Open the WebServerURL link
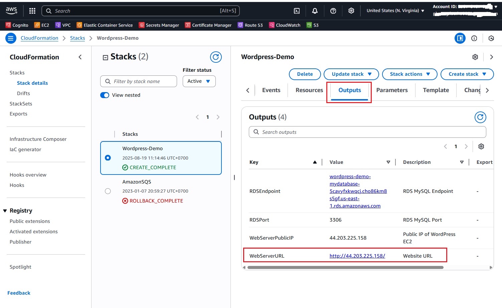Viewport: 502px width, 308px height. coord(357,256)
